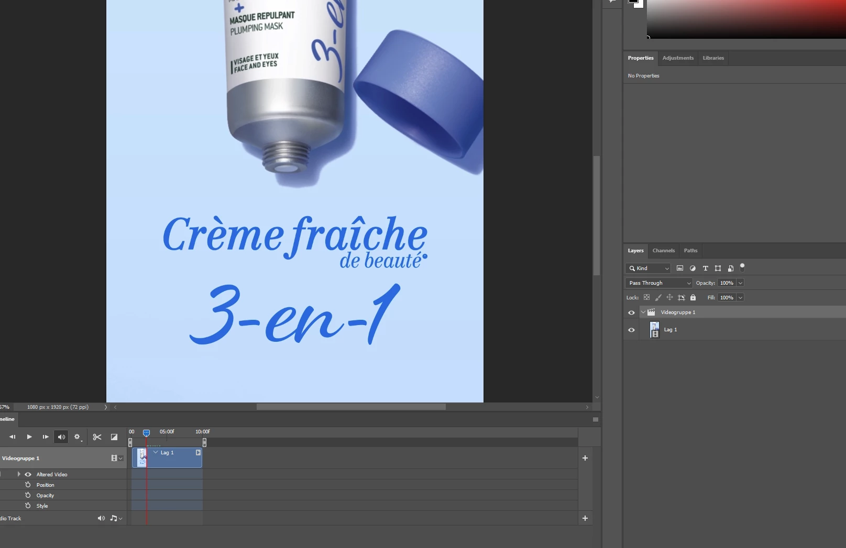Mute the Audio Track

click(101, 518)
